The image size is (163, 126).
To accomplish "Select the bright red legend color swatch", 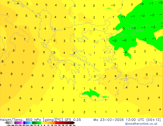I will click(56, 123).
